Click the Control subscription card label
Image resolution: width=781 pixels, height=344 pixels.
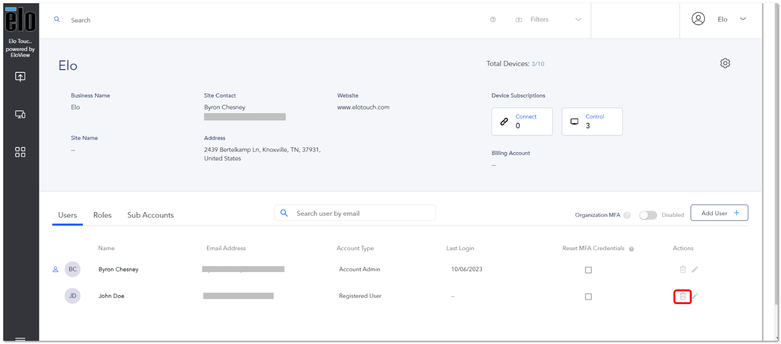click(595, 117)
